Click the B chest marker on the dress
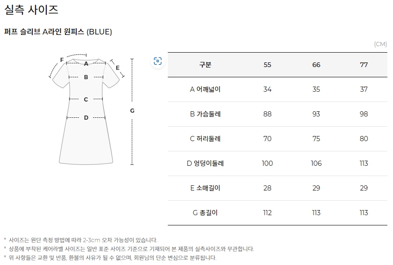Image resolution: width=393 pixels, height=265 pixels. pos(86,77)
